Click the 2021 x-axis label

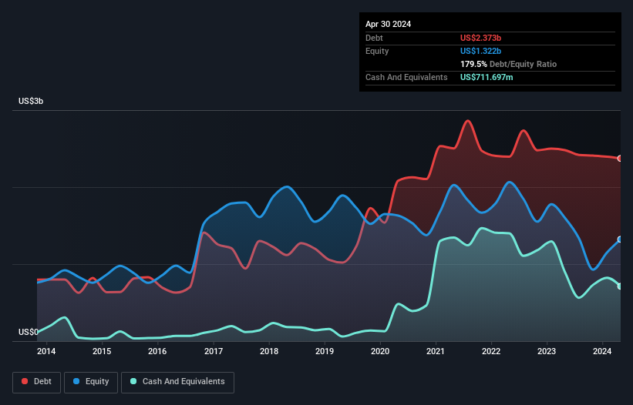tap(436, 351)
